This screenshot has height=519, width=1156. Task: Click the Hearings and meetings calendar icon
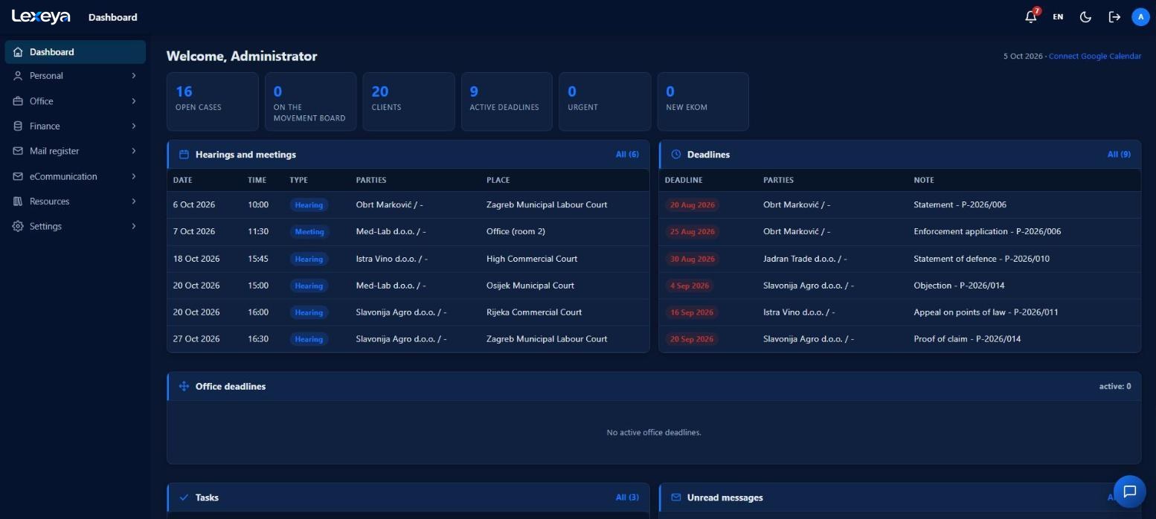(x=184, y=155)
